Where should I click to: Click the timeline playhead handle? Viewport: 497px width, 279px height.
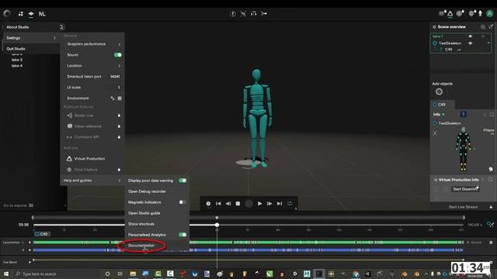click(x=217, y=225)
